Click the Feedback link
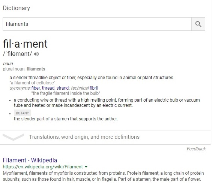The height and width of the screenshot is (183, 212). [196, 149]
